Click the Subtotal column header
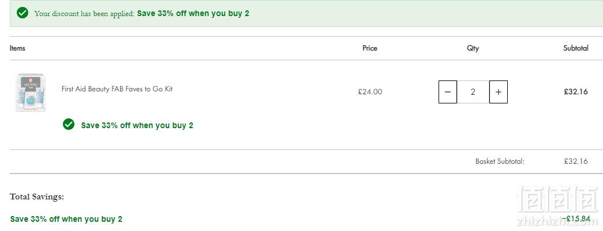Screen dimensions: 603x231 click(576, 48)
